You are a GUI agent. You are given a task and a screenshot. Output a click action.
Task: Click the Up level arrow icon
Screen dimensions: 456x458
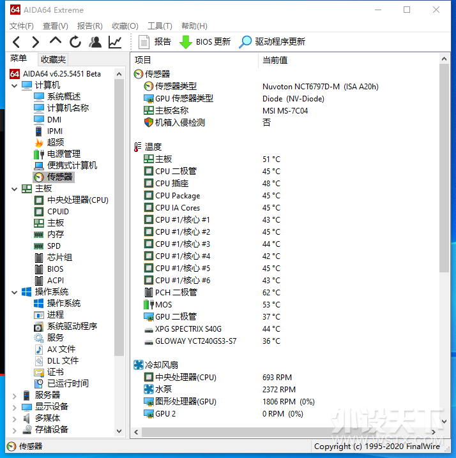coord(56,41)
